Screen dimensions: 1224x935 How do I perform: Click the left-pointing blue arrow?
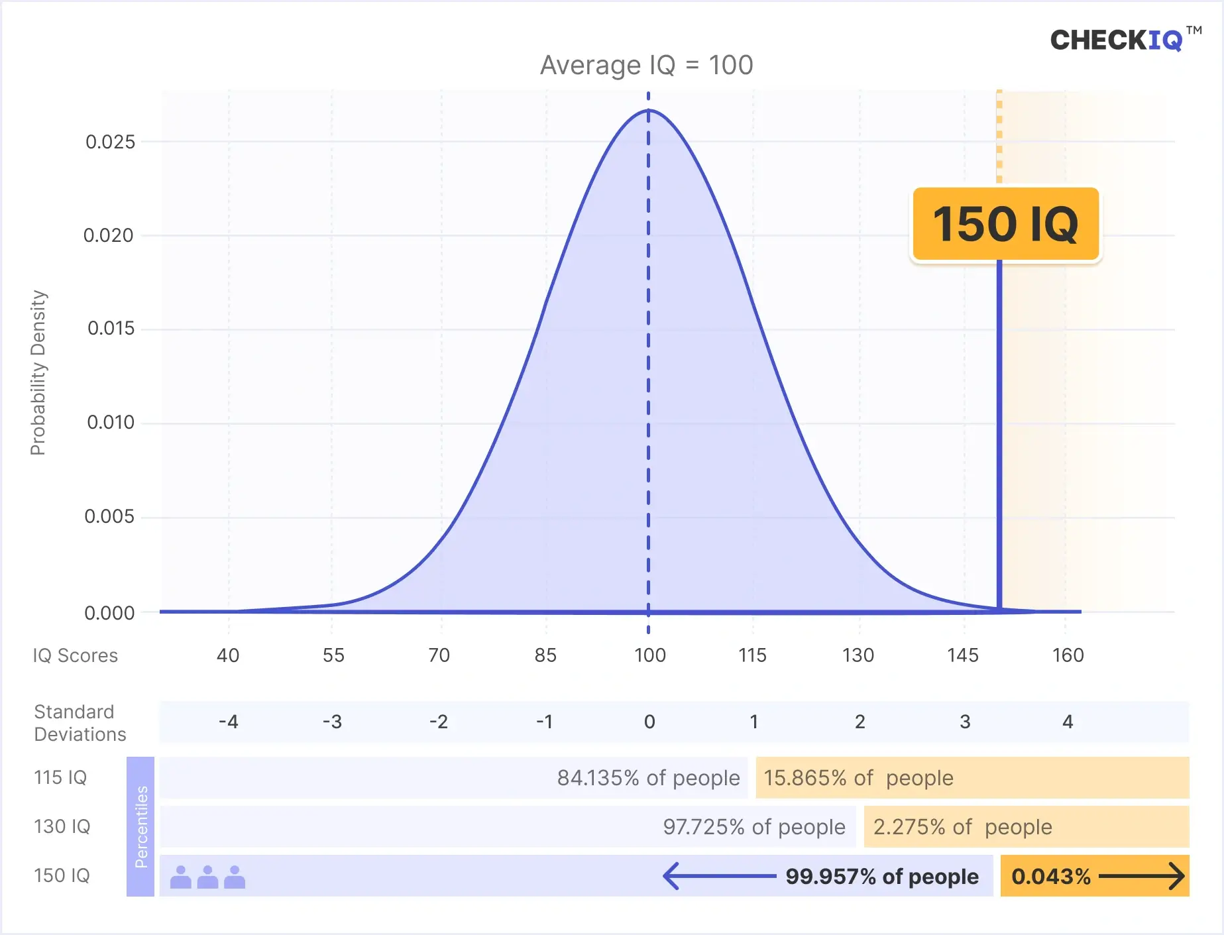point(719,876)
